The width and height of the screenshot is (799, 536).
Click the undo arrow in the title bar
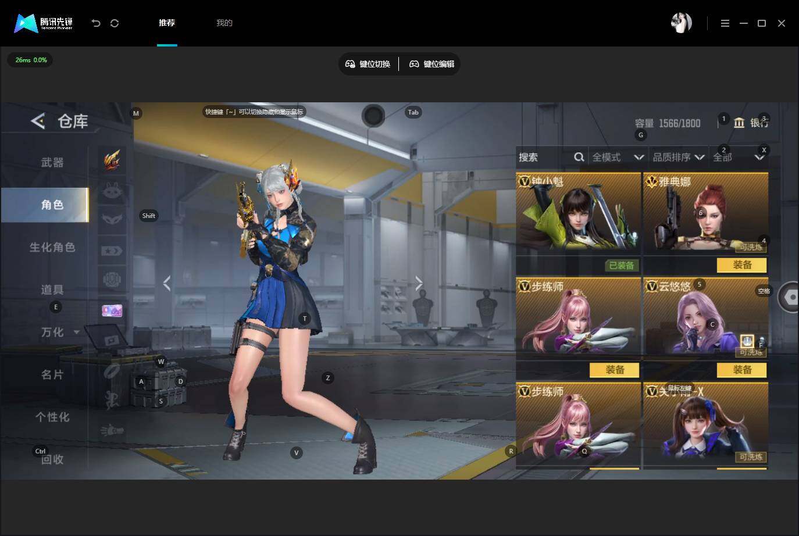[96, 23]
